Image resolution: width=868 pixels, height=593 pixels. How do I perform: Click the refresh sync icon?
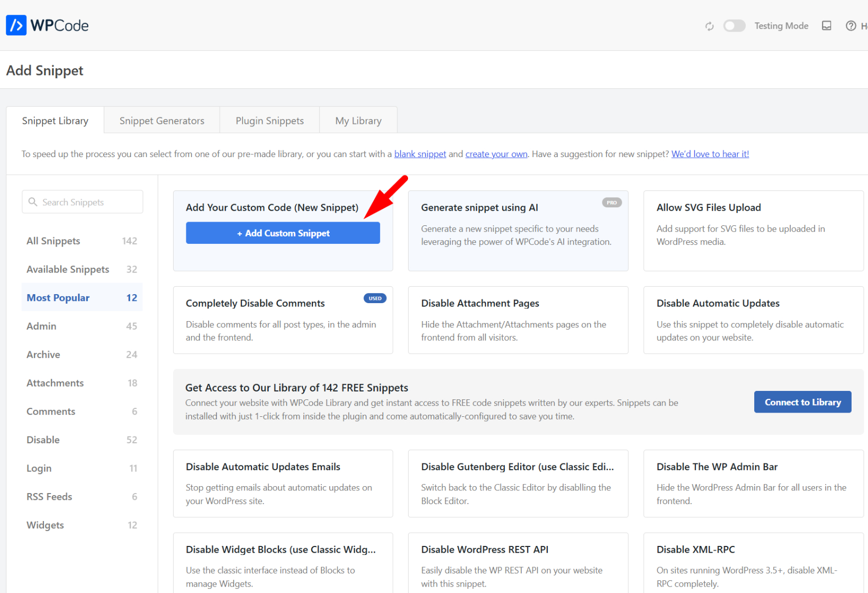coord(709,26)
